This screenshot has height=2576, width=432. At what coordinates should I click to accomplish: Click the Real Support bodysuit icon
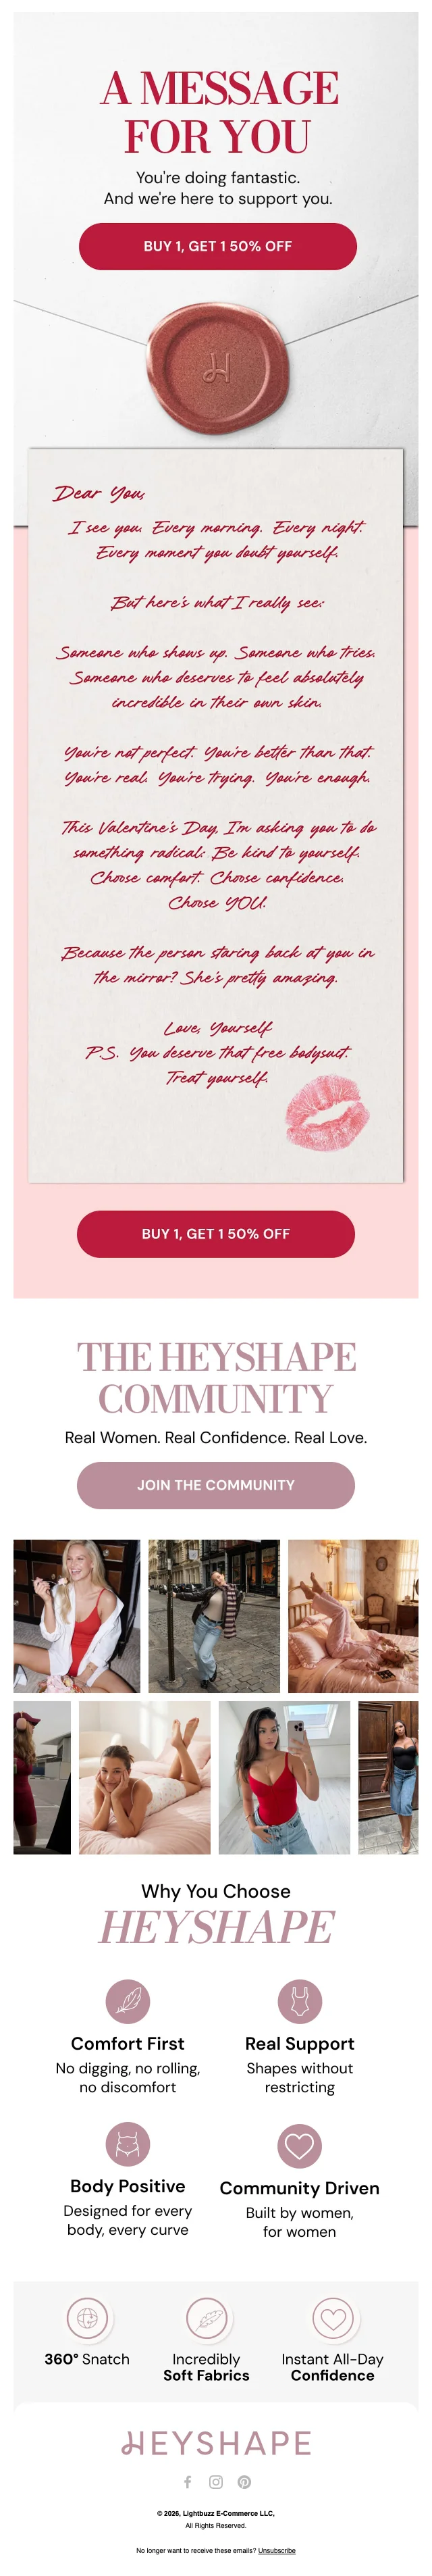[x=299, y=2002]
